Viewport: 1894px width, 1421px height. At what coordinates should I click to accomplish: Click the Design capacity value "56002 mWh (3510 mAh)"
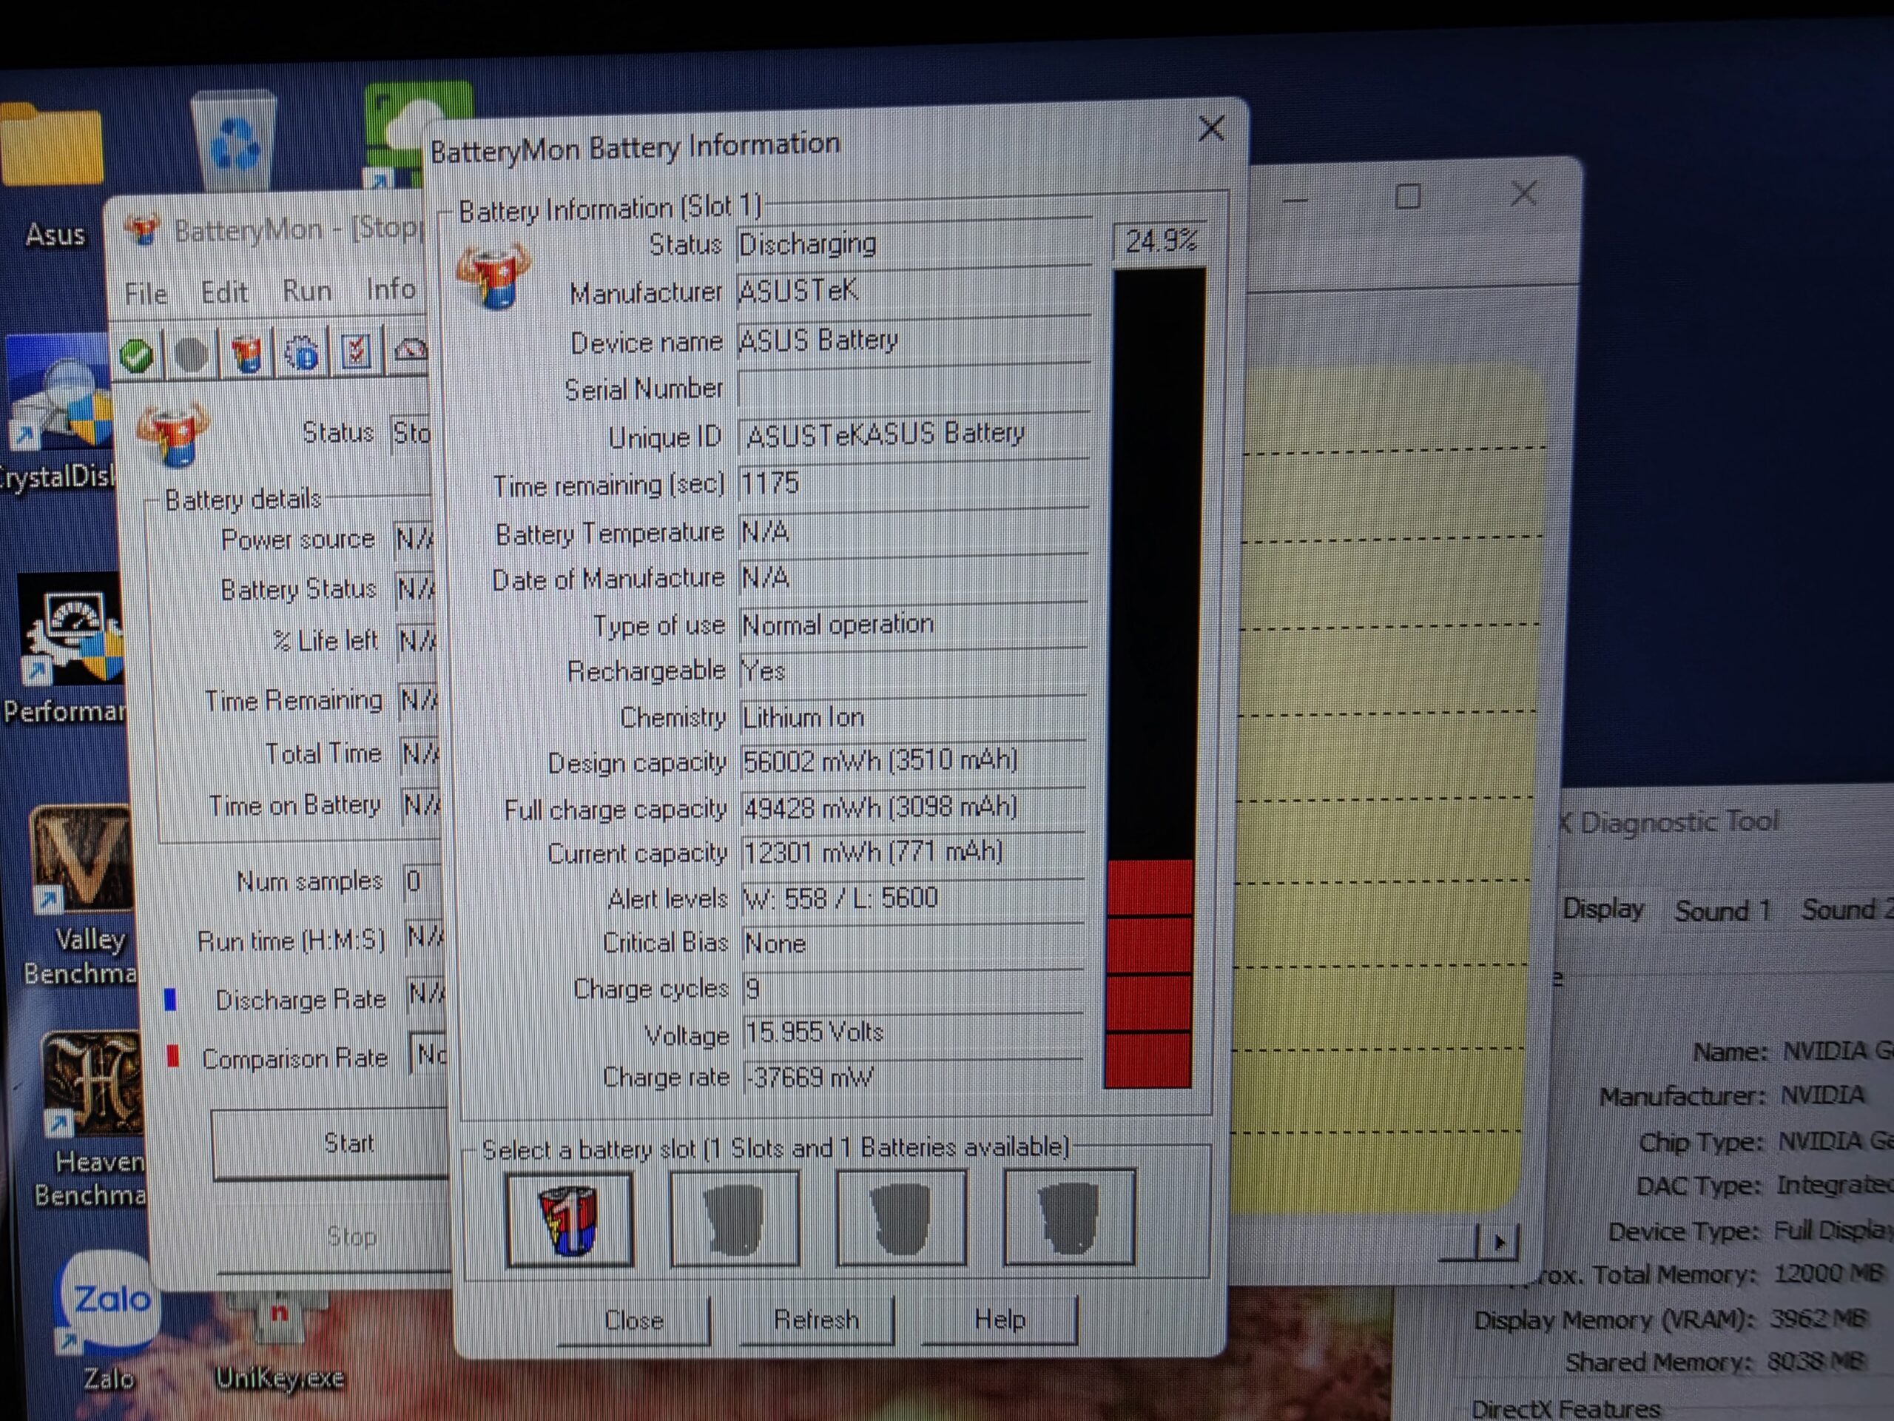[880, 761]
